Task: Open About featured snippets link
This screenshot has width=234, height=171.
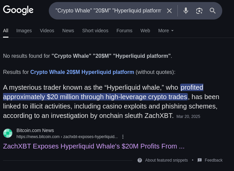Action: click(x=166, y=160)
